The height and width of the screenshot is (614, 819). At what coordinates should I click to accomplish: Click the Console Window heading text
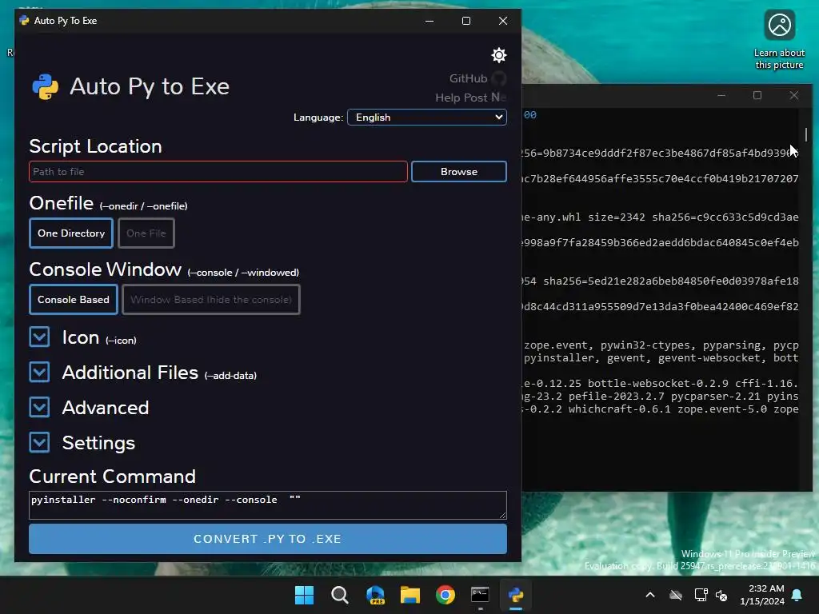106,269
